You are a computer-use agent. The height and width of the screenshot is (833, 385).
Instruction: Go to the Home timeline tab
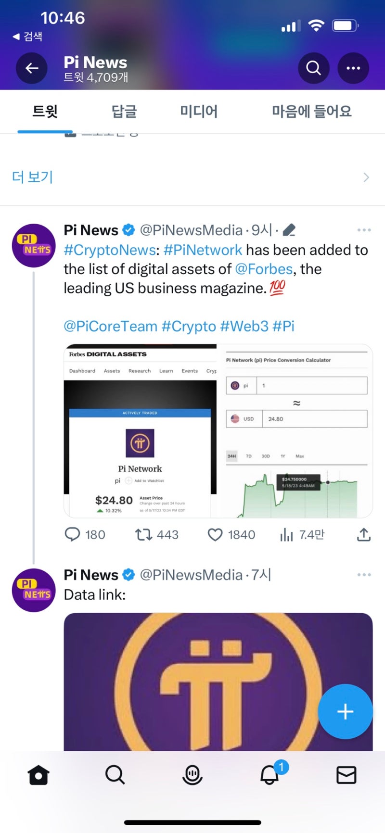point(38,775)
